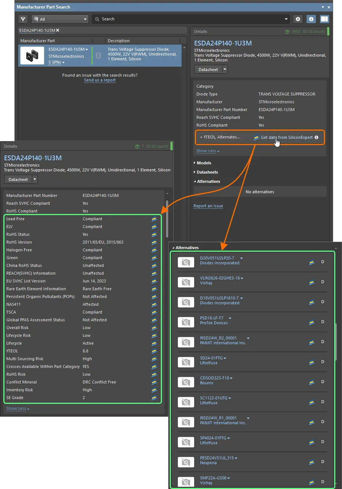
Task: Expand the Datasheets section
Action: pos(206,172)
